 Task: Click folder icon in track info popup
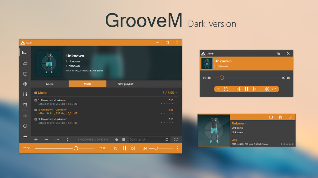271,117
